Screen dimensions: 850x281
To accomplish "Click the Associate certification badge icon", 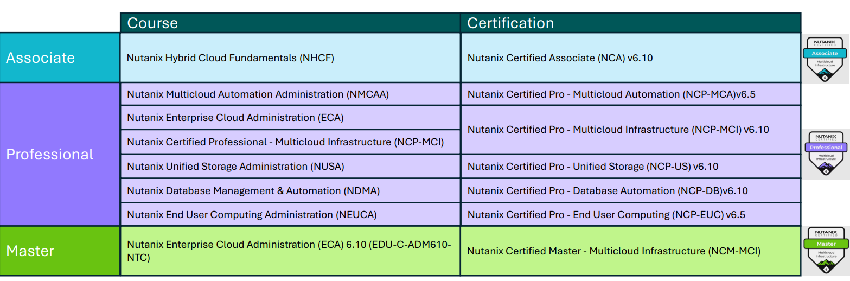I will 825,59.
